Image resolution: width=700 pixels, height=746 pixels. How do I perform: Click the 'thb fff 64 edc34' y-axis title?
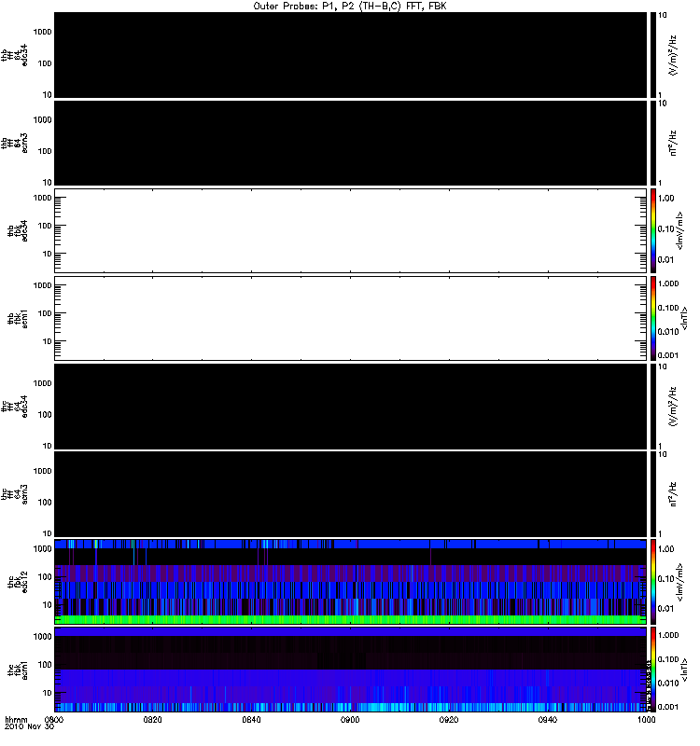click(14, 55)
